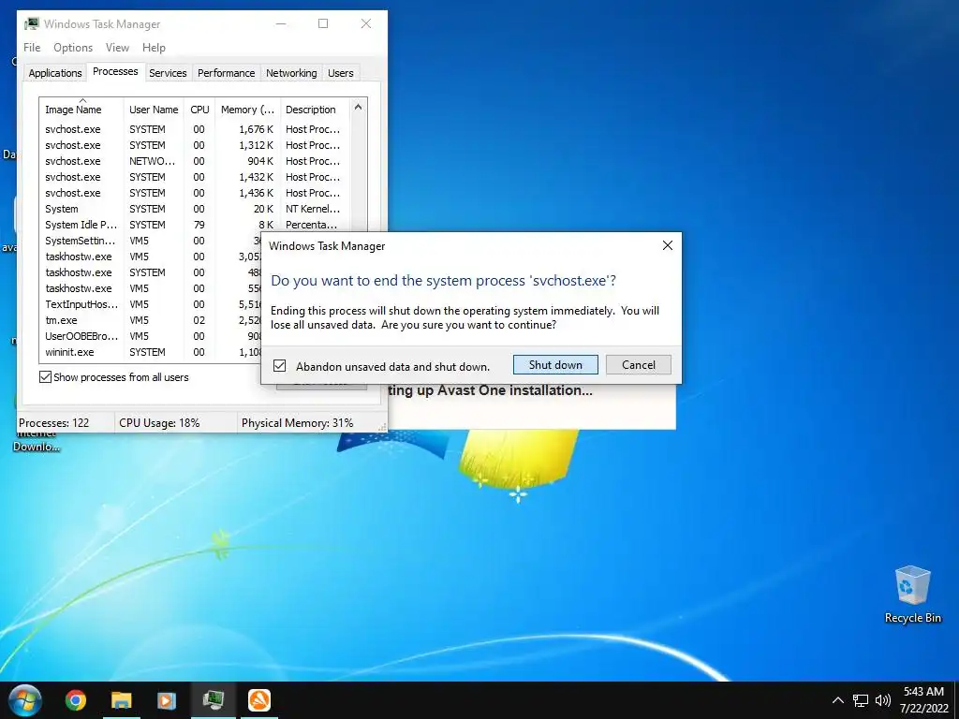This screenshot has height=719, width=959.
Task: Select the UserOOBEBro... process row
Action: click(151, 336)
